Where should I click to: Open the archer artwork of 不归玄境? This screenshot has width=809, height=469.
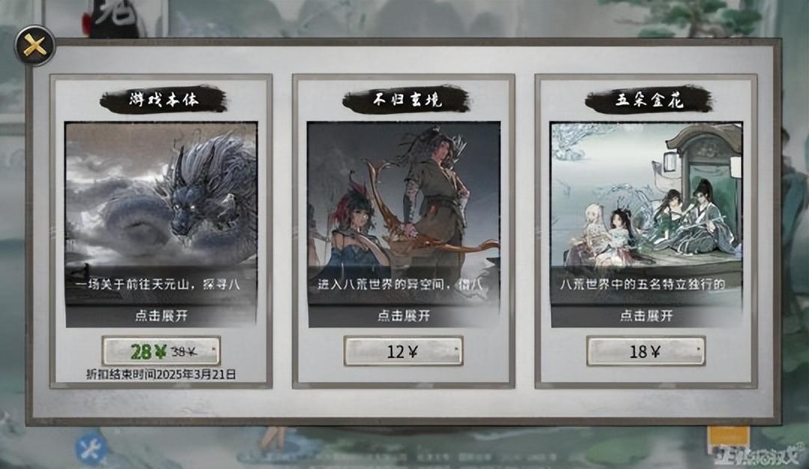pyautogui.click(x=404, y=196)
